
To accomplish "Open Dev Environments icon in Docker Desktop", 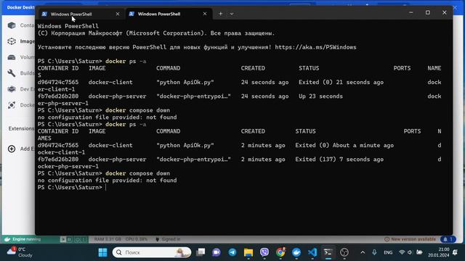I will [x=12, y=89].
